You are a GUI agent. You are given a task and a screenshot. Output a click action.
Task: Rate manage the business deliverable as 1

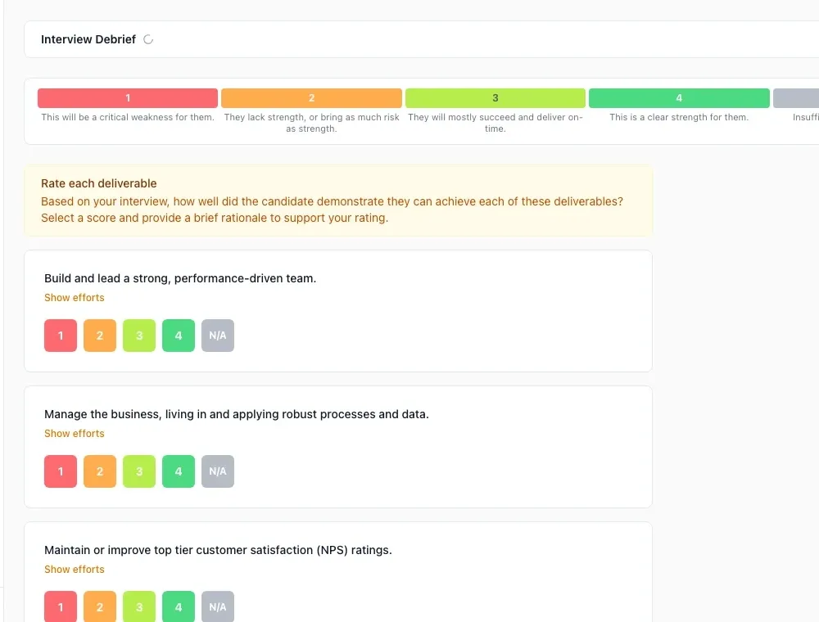point(61,471)
